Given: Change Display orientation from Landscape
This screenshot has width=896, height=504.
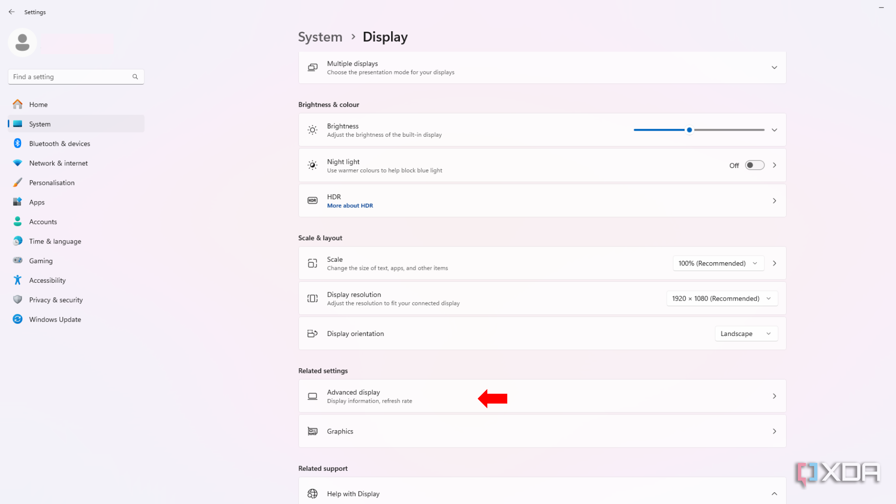Looking at the screenshot, I should [x=745, y=333].
